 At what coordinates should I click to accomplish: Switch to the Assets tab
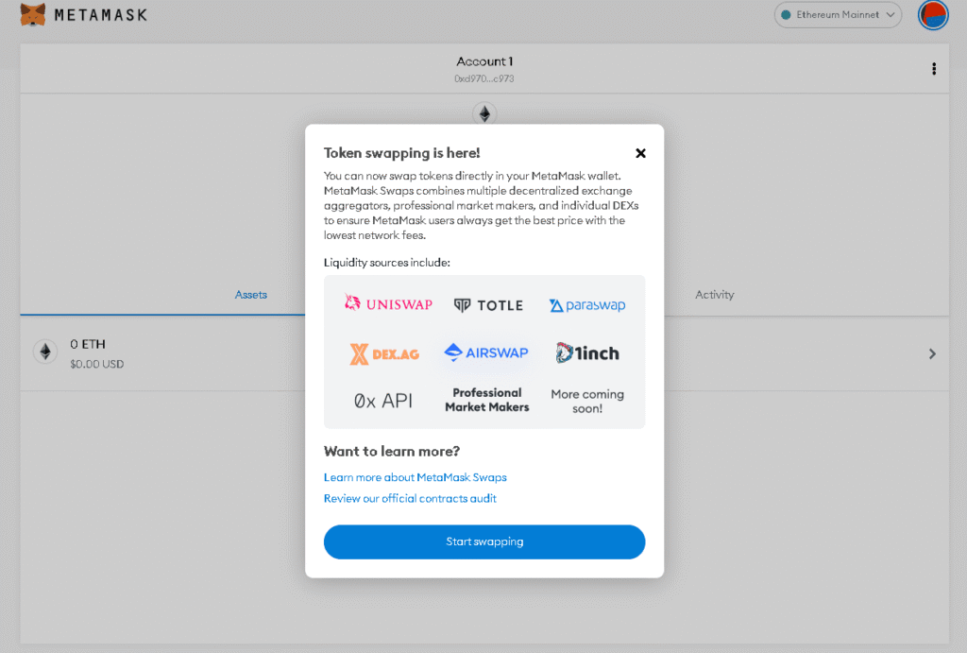251,295
